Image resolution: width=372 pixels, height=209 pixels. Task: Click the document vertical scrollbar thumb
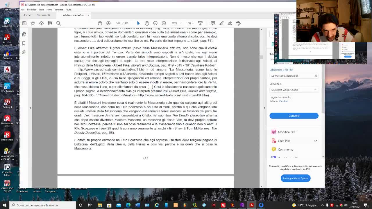(261, 57)
